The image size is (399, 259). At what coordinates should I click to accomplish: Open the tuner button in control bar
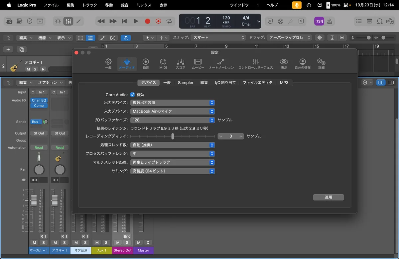[x=291, y=21]
